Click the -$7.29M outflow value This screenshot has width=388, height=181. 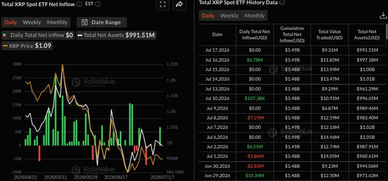coord(255,118)
